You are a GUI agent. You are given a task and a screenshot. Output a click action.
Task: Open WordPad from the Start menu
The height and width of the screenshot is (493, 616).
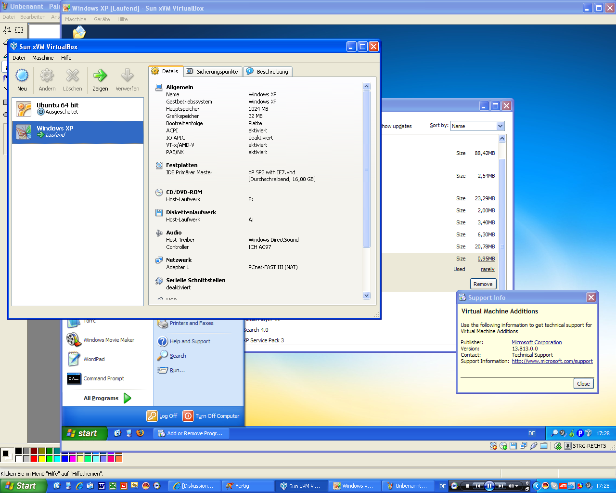coord(87,359)
